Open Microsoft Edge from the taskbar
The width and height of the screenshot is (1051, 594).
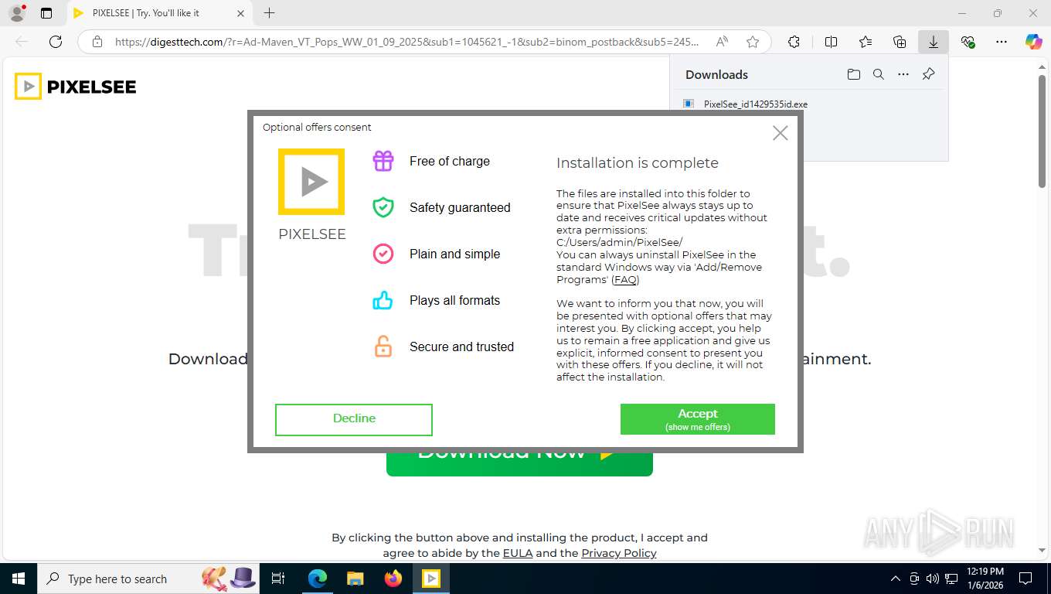317,579
